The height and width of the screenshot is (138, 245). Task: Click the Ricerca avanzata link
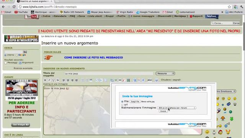pos(23,68)
